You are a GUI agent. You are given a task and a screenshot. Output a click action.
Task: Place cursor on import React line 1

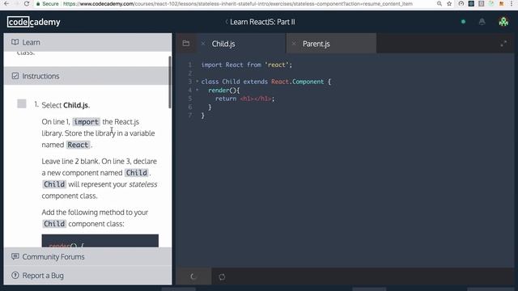pos(246,65)
